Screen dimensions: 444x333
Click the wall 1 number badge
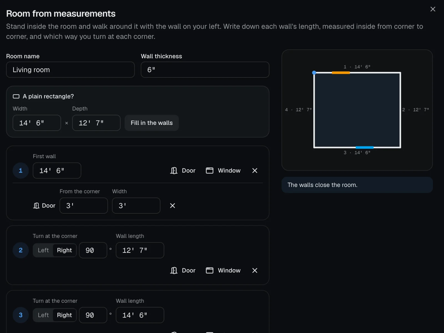pyautogui.click(x=21, y=171)
